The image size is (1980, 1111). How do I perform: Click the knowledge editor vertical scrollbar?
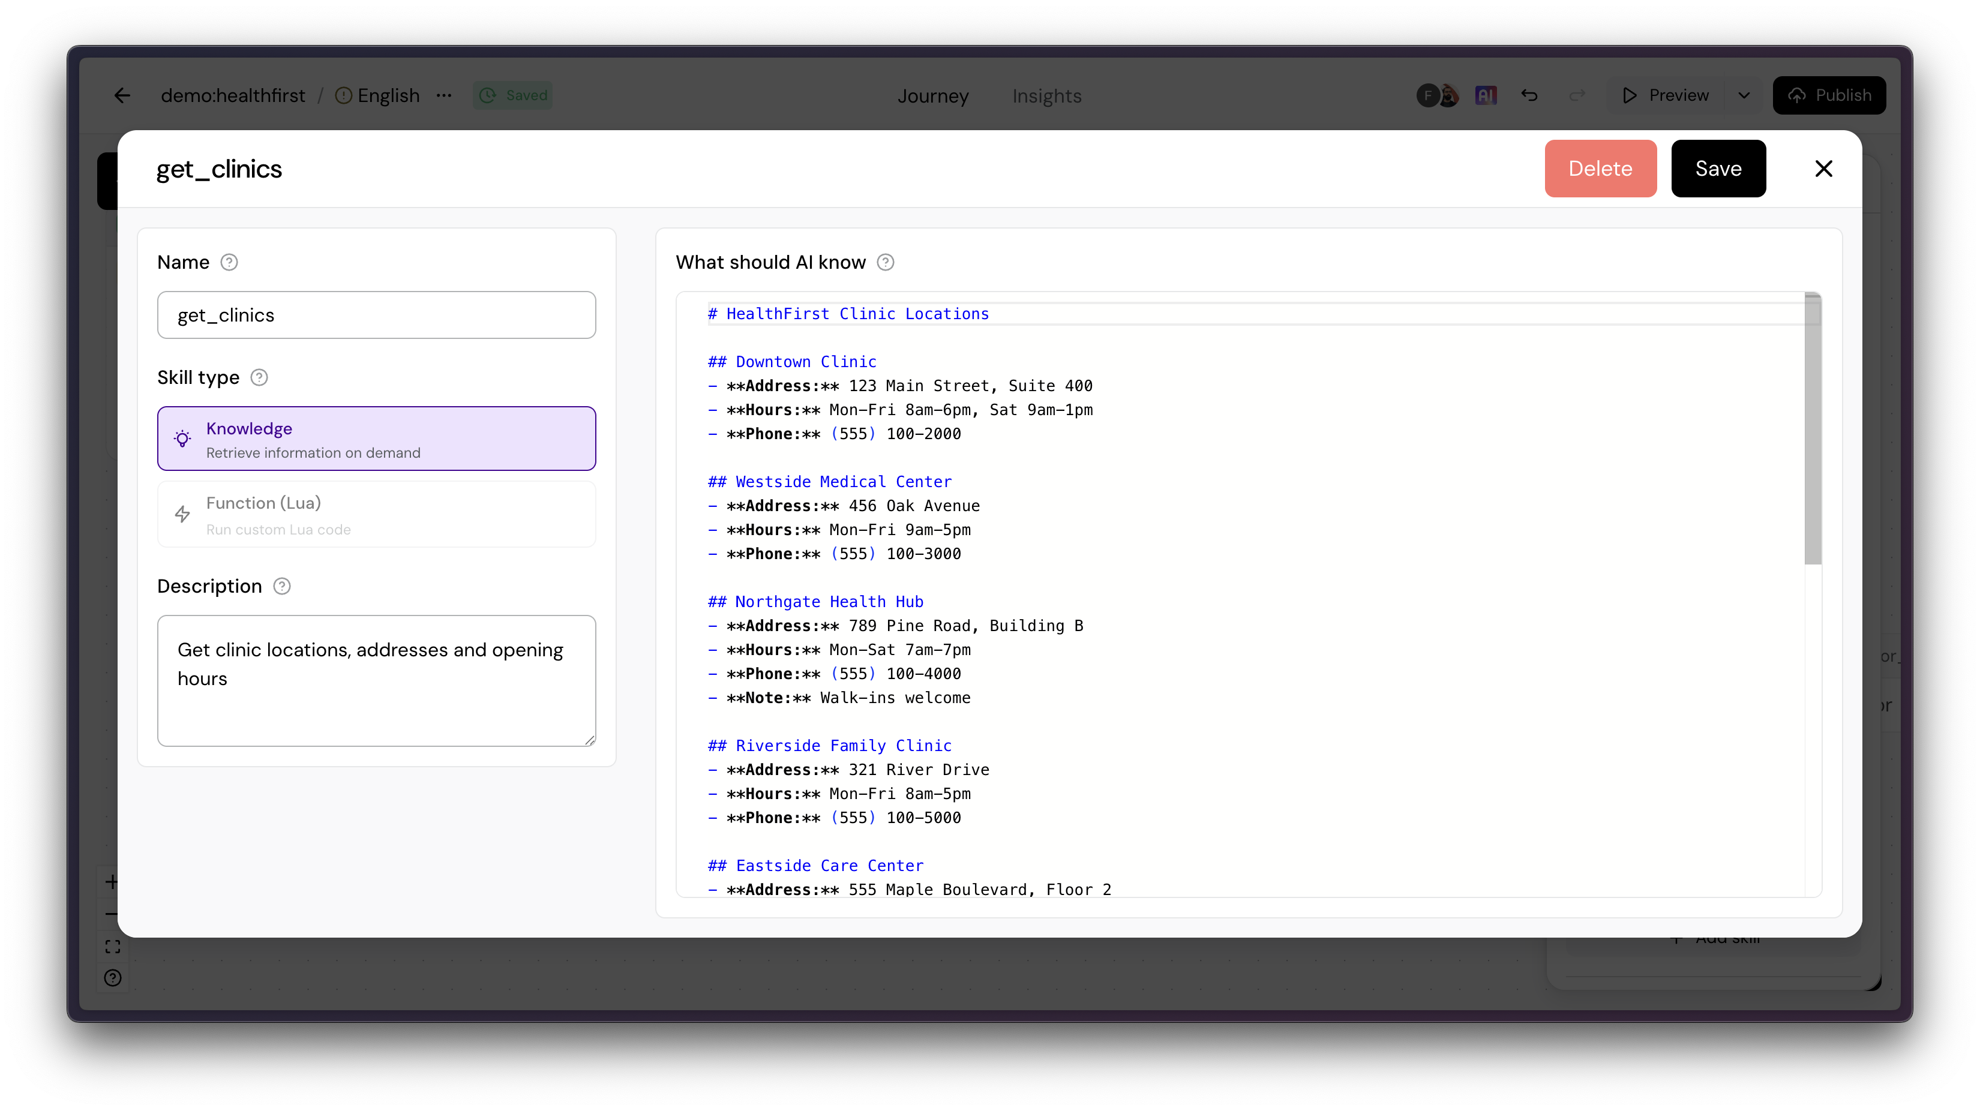coord(1813,430)
